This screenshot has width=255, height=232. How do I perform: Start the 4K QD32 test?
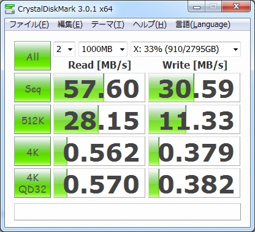(x=32, y=183)
